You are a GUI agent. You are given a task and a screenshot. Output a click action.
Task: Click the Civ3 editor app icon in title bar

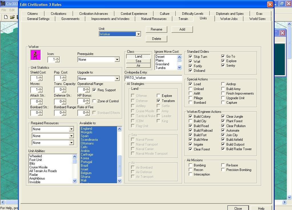[3, 3]
